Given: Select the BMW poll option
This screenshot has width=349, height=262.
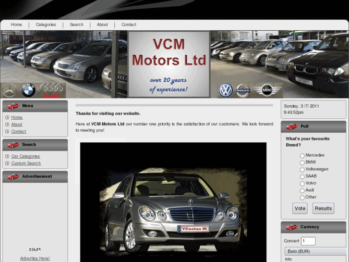Looking at the screenshot, I should click(302, 162).
